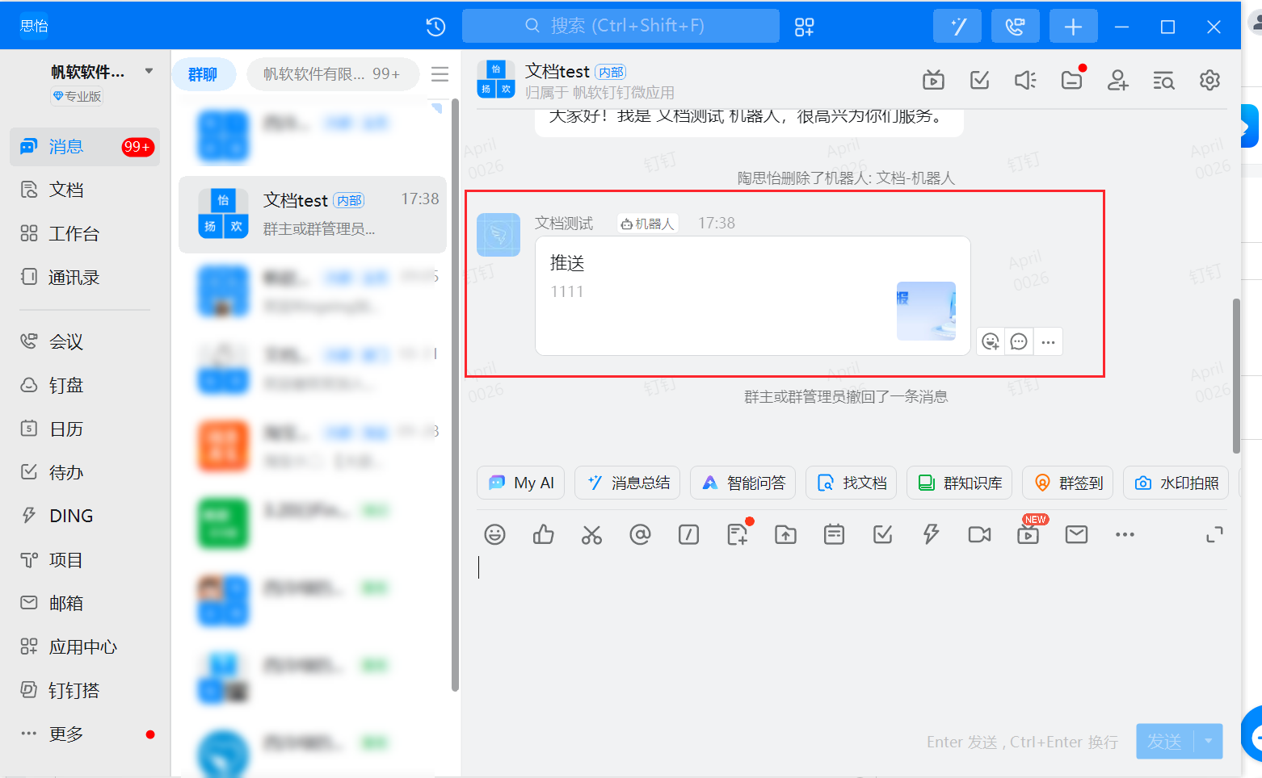
Task: Click the plus button in the title bar
Action: pos(1074,27)
